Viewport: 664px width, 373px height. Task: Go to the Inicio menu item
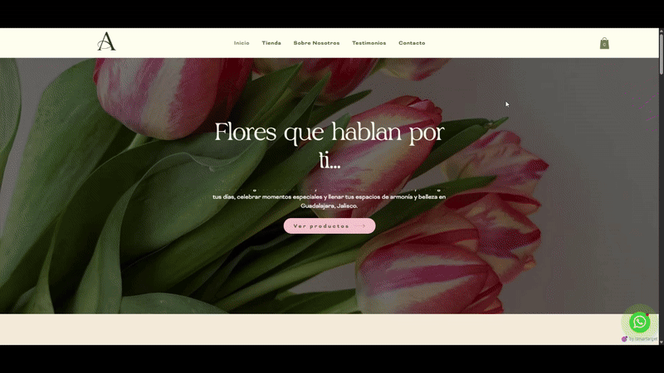tap(242, 43)
